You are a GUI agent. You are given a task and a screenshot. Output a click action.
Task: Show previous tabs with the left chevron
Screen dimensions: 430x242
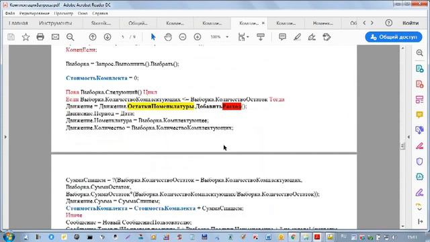(x=364, y=23)
